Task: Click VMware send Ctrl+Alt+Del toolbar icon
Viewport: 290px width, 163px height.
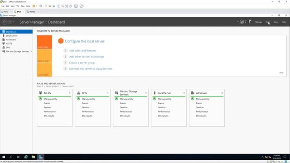Action: click(41, 6)
